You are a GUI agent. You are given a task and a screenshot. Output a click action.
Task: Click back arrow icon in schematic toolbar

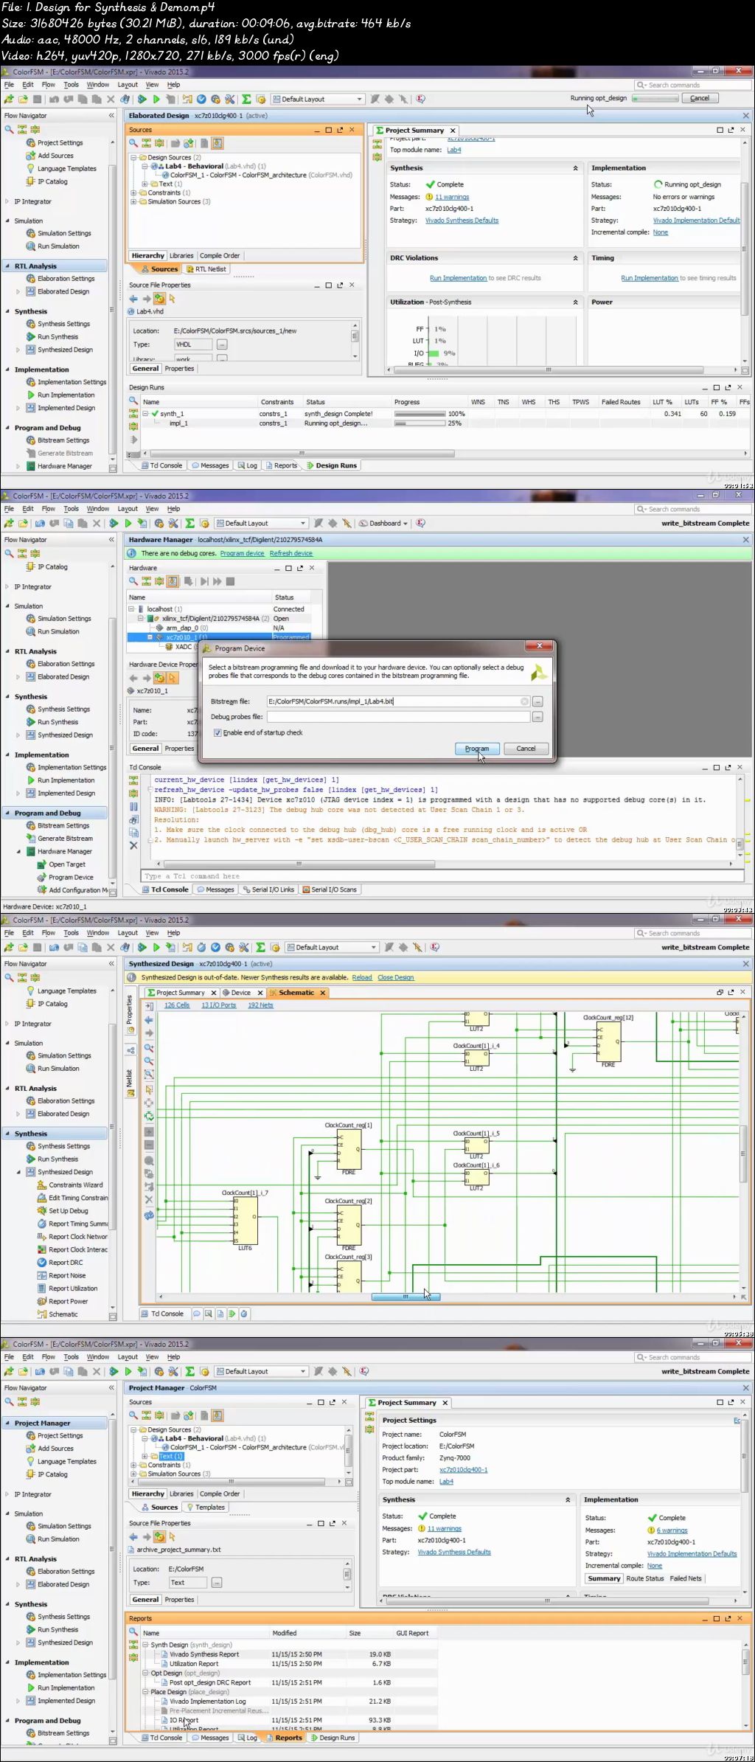pyautogui.click(x=149, y=1020)
